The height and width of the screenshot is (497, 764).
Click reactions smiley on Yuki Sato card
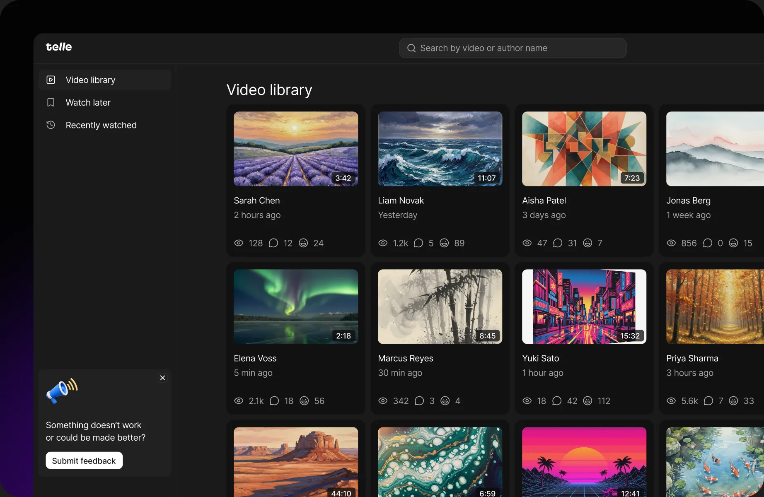pos(588,401)
